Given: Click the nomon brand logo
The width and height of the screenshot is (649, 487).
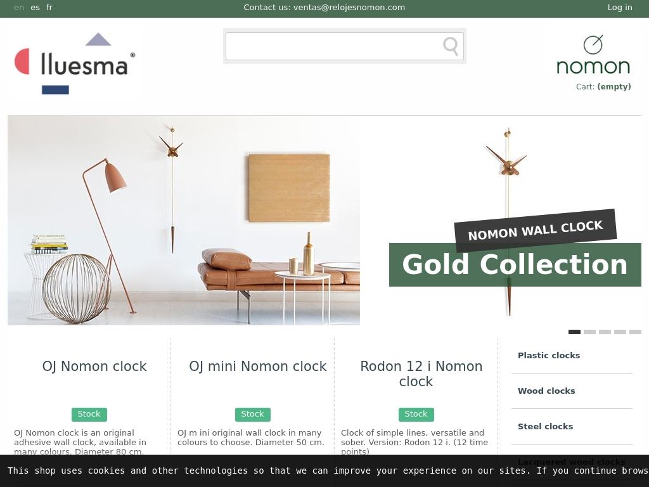Looking at the screenshot, I should pyautogui.click(x=593, y=55).
